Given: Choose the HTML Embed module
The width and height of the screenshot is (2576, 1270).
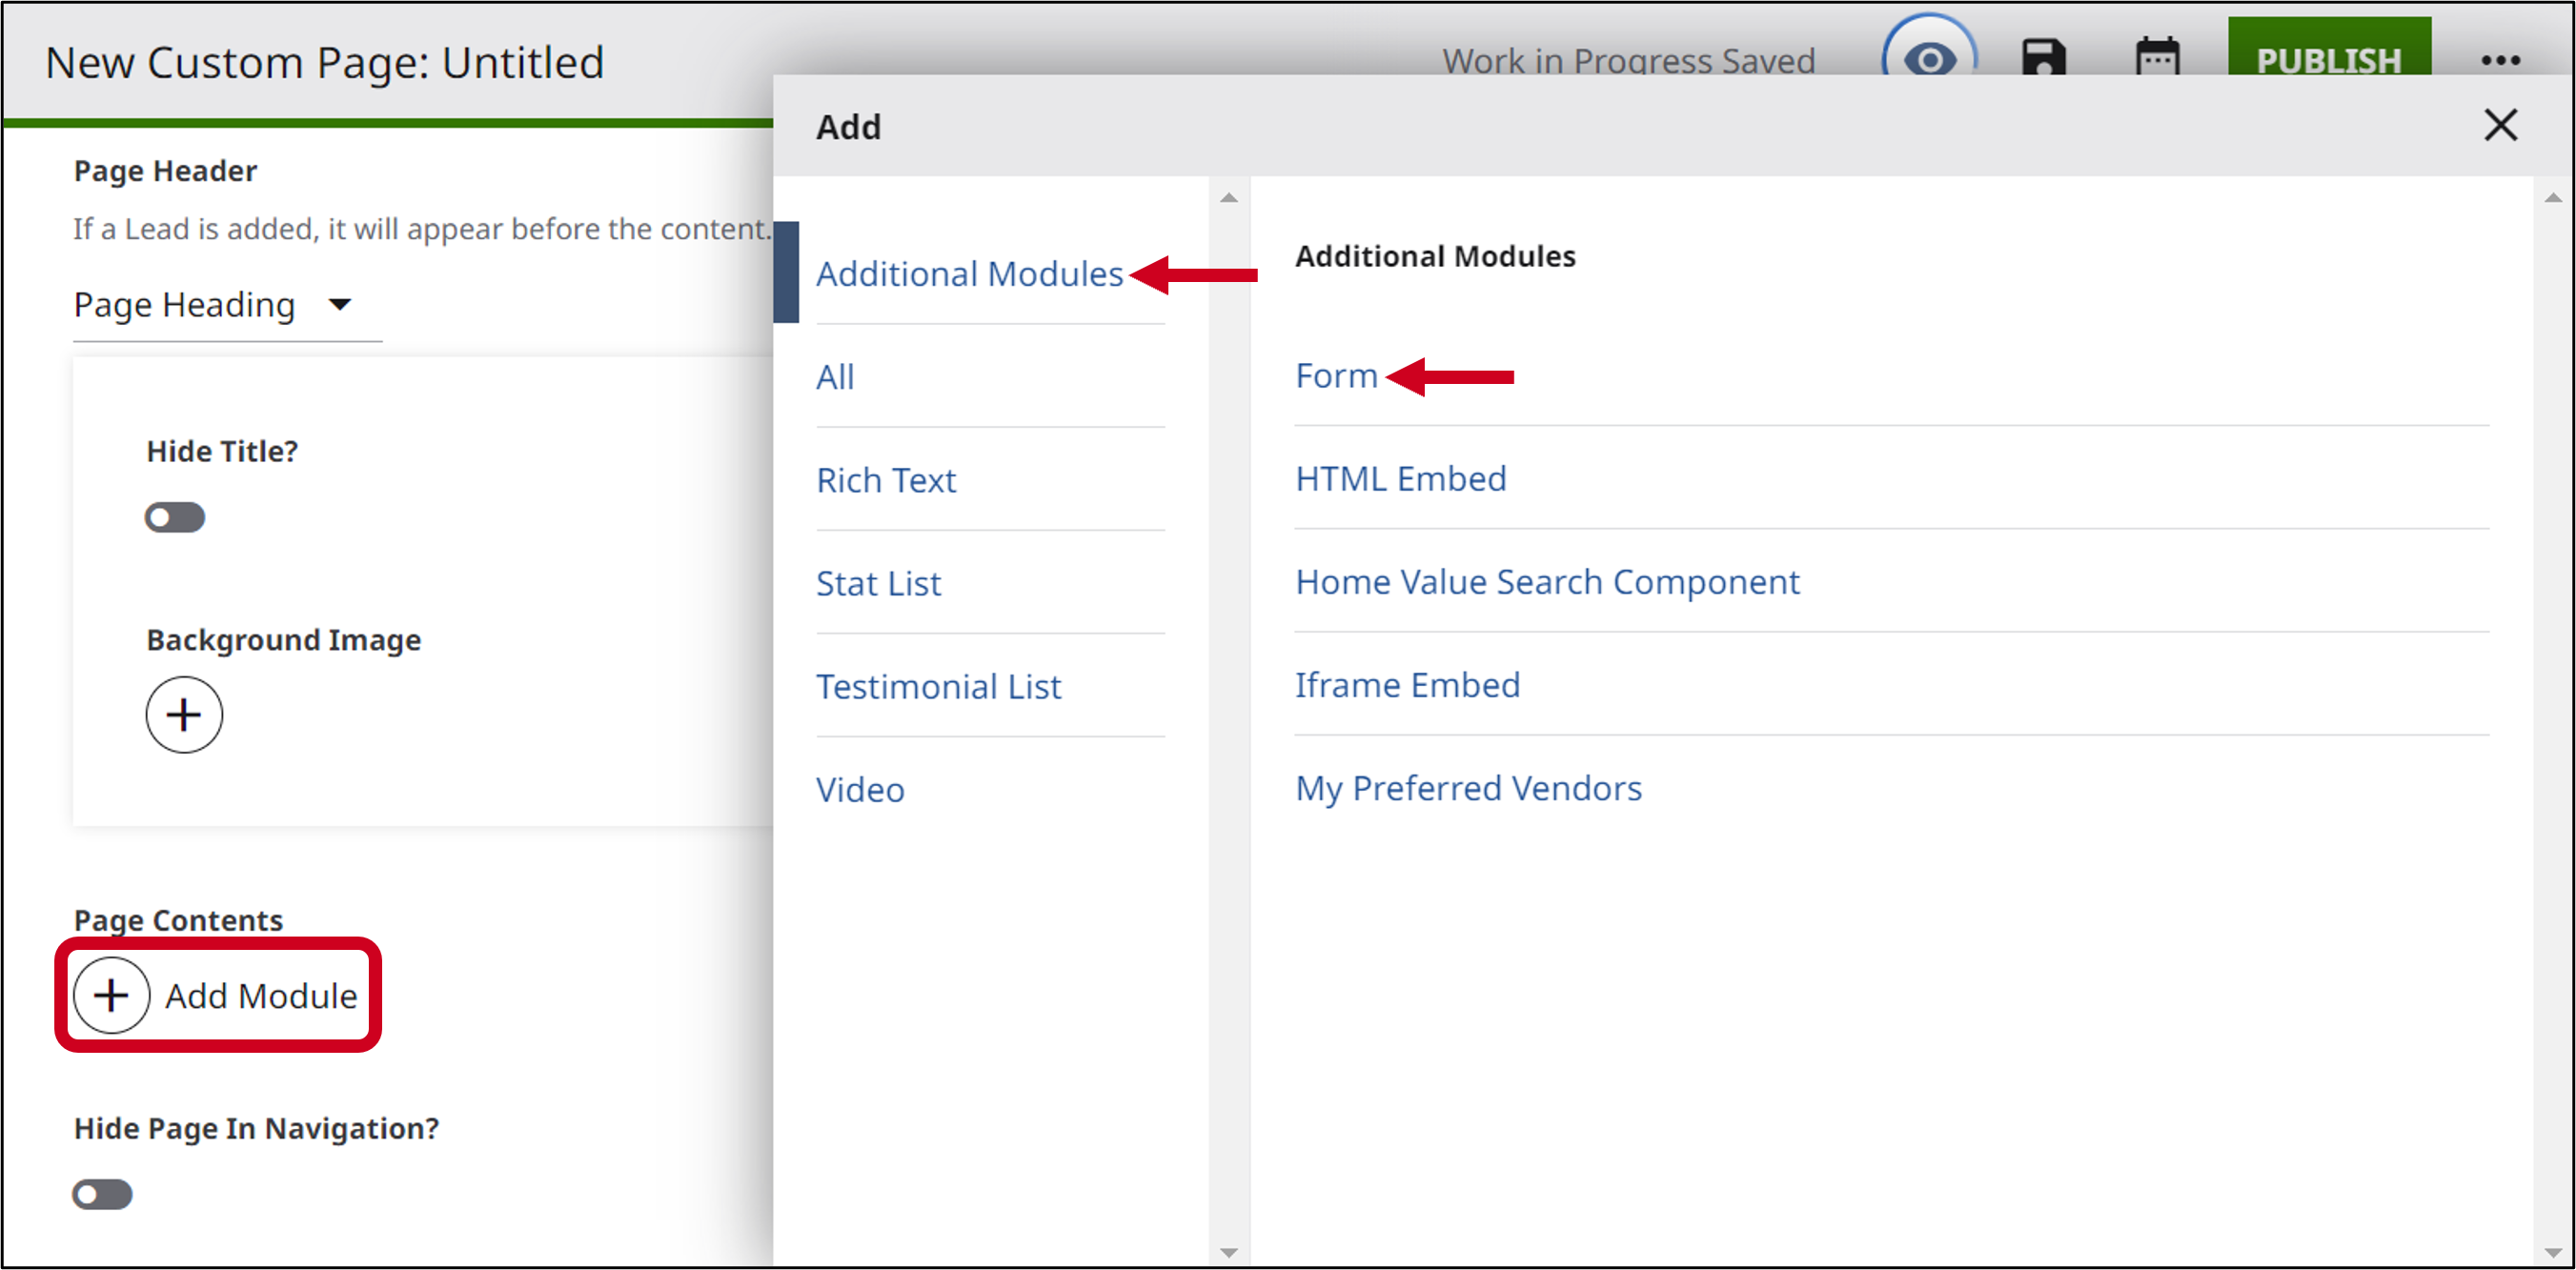Looking at the screenshot, I should click(x=1400, y=478).
